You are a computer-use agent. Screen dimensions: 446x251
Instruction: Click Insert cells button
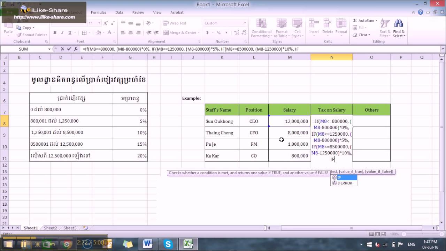click(x=314, y=28)
